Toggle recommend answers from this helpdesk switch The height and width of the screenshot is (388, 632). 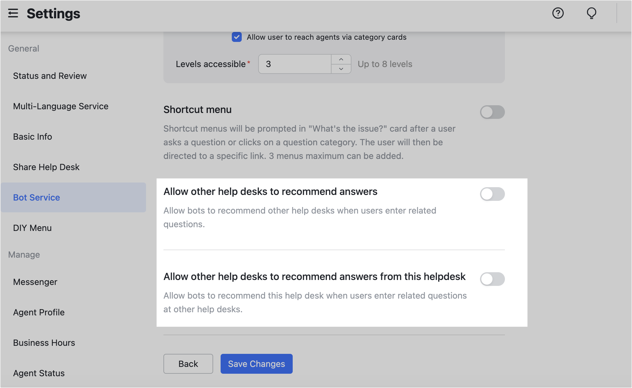pos(492,279)
